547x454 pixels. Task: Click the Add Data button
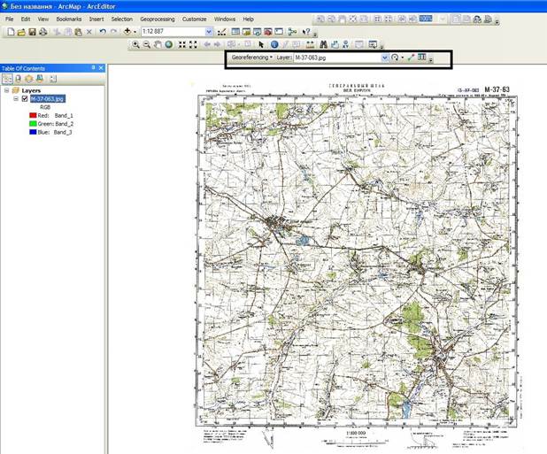pos(127,32)
